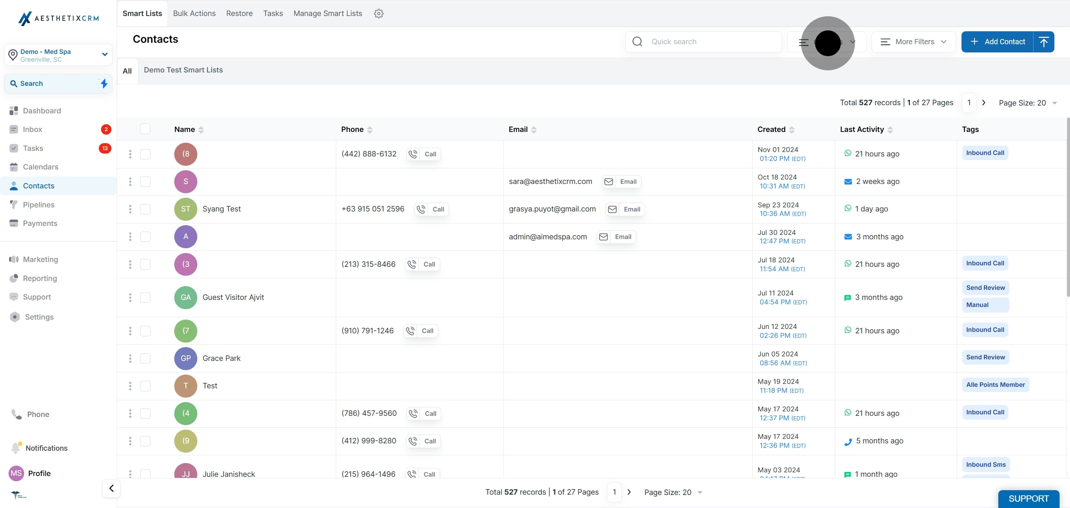1070x508 pixels.
Task: Open Payments section
Action: 40,223
